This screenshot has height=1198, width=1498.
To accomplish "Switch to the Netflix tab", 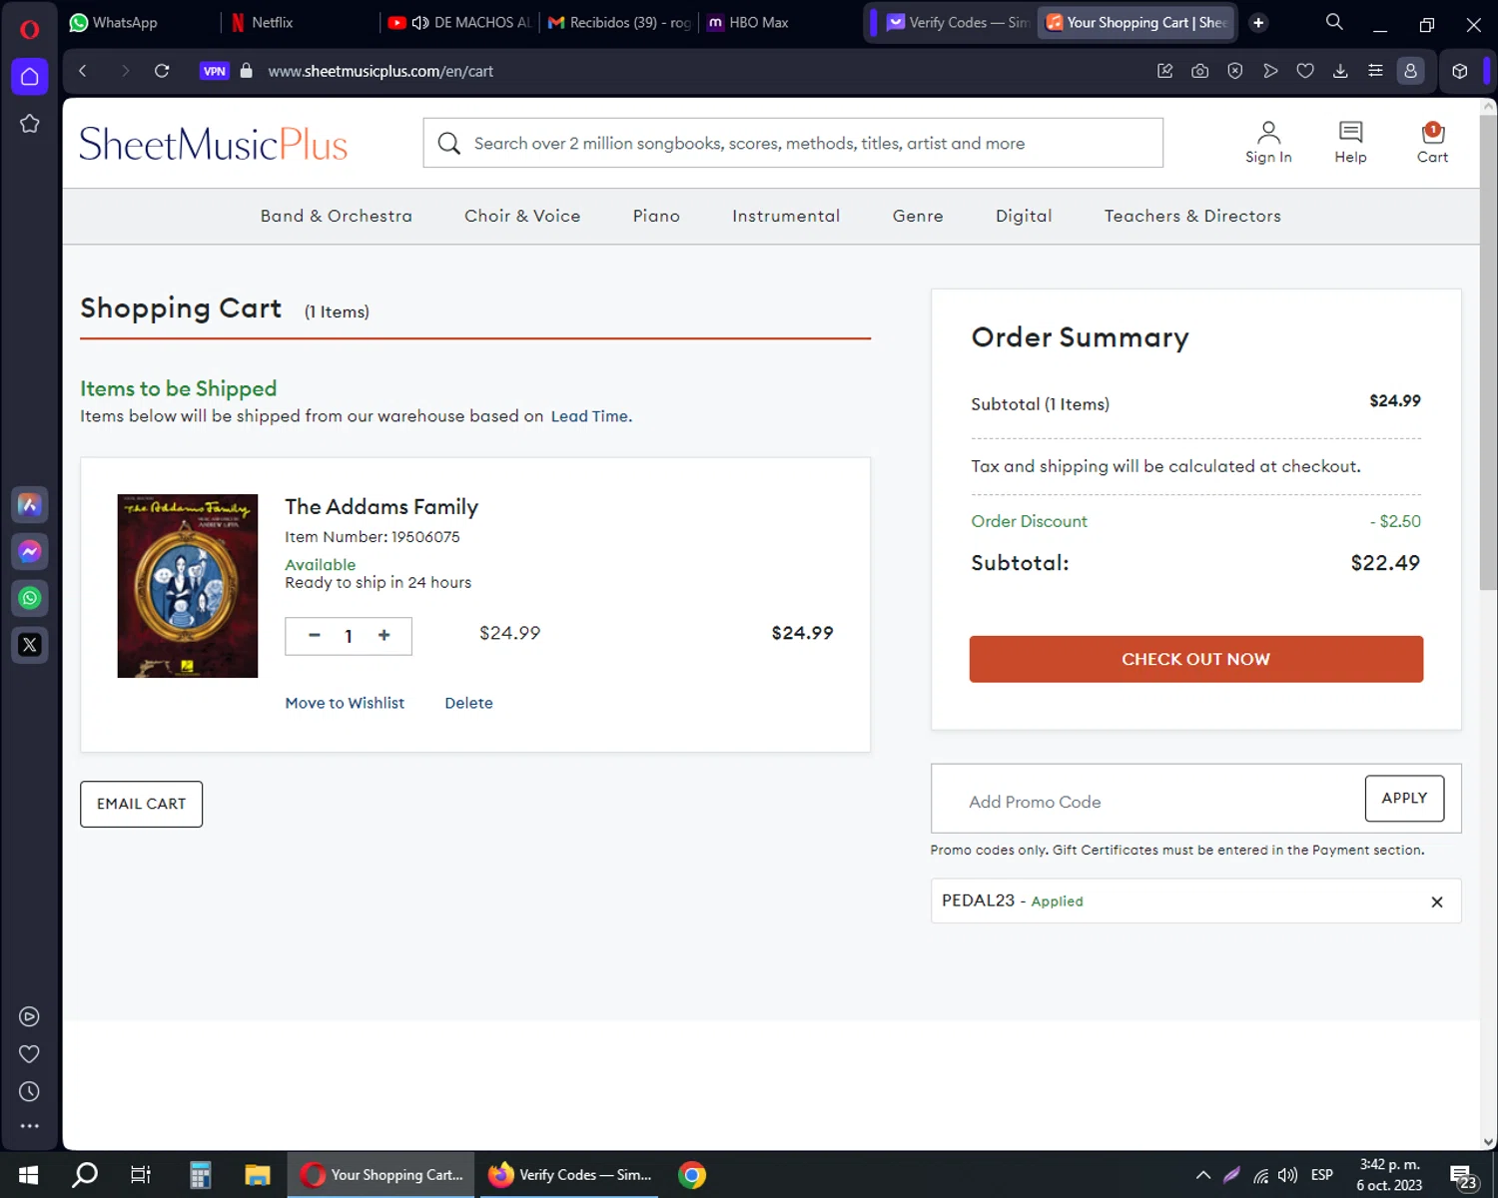I will click(300, 22).
